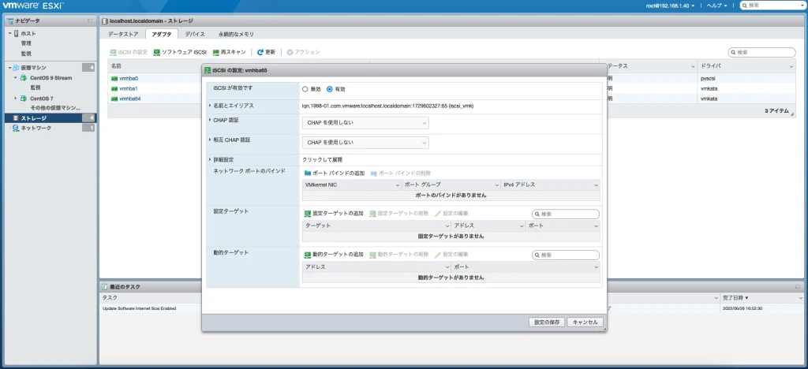Image resolution: width=808 pixels, height=369 pixels.
Task: Click the アクション gear icon
Action: tap(290, 53)
